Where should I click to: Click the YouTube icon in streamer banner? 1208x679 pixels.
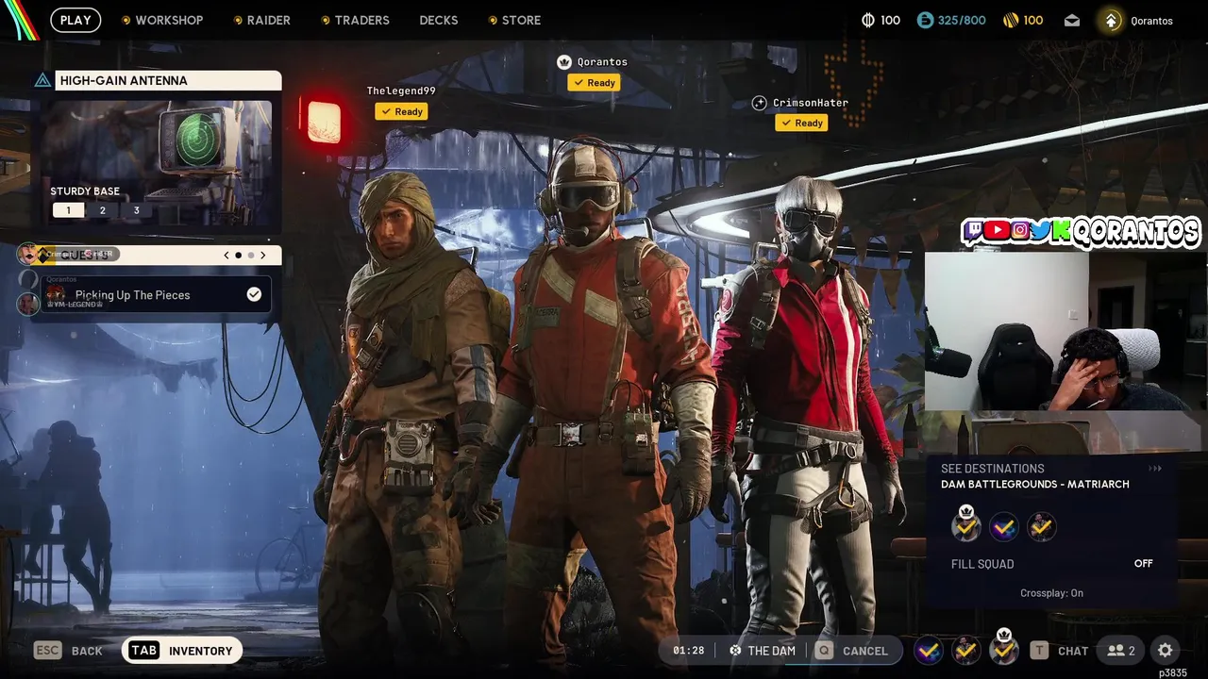(x=997, y=230)
